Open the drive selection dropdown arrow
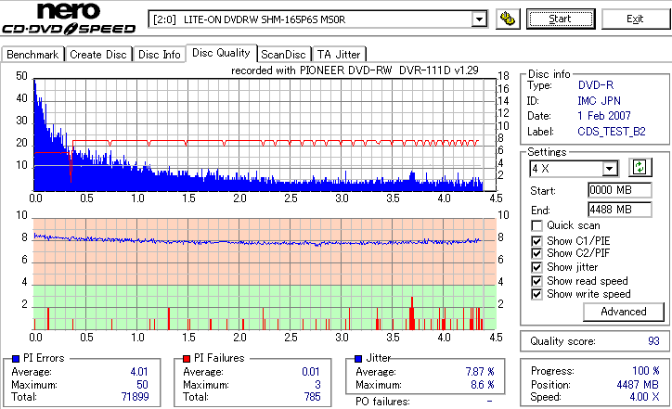 coord(479,19)
